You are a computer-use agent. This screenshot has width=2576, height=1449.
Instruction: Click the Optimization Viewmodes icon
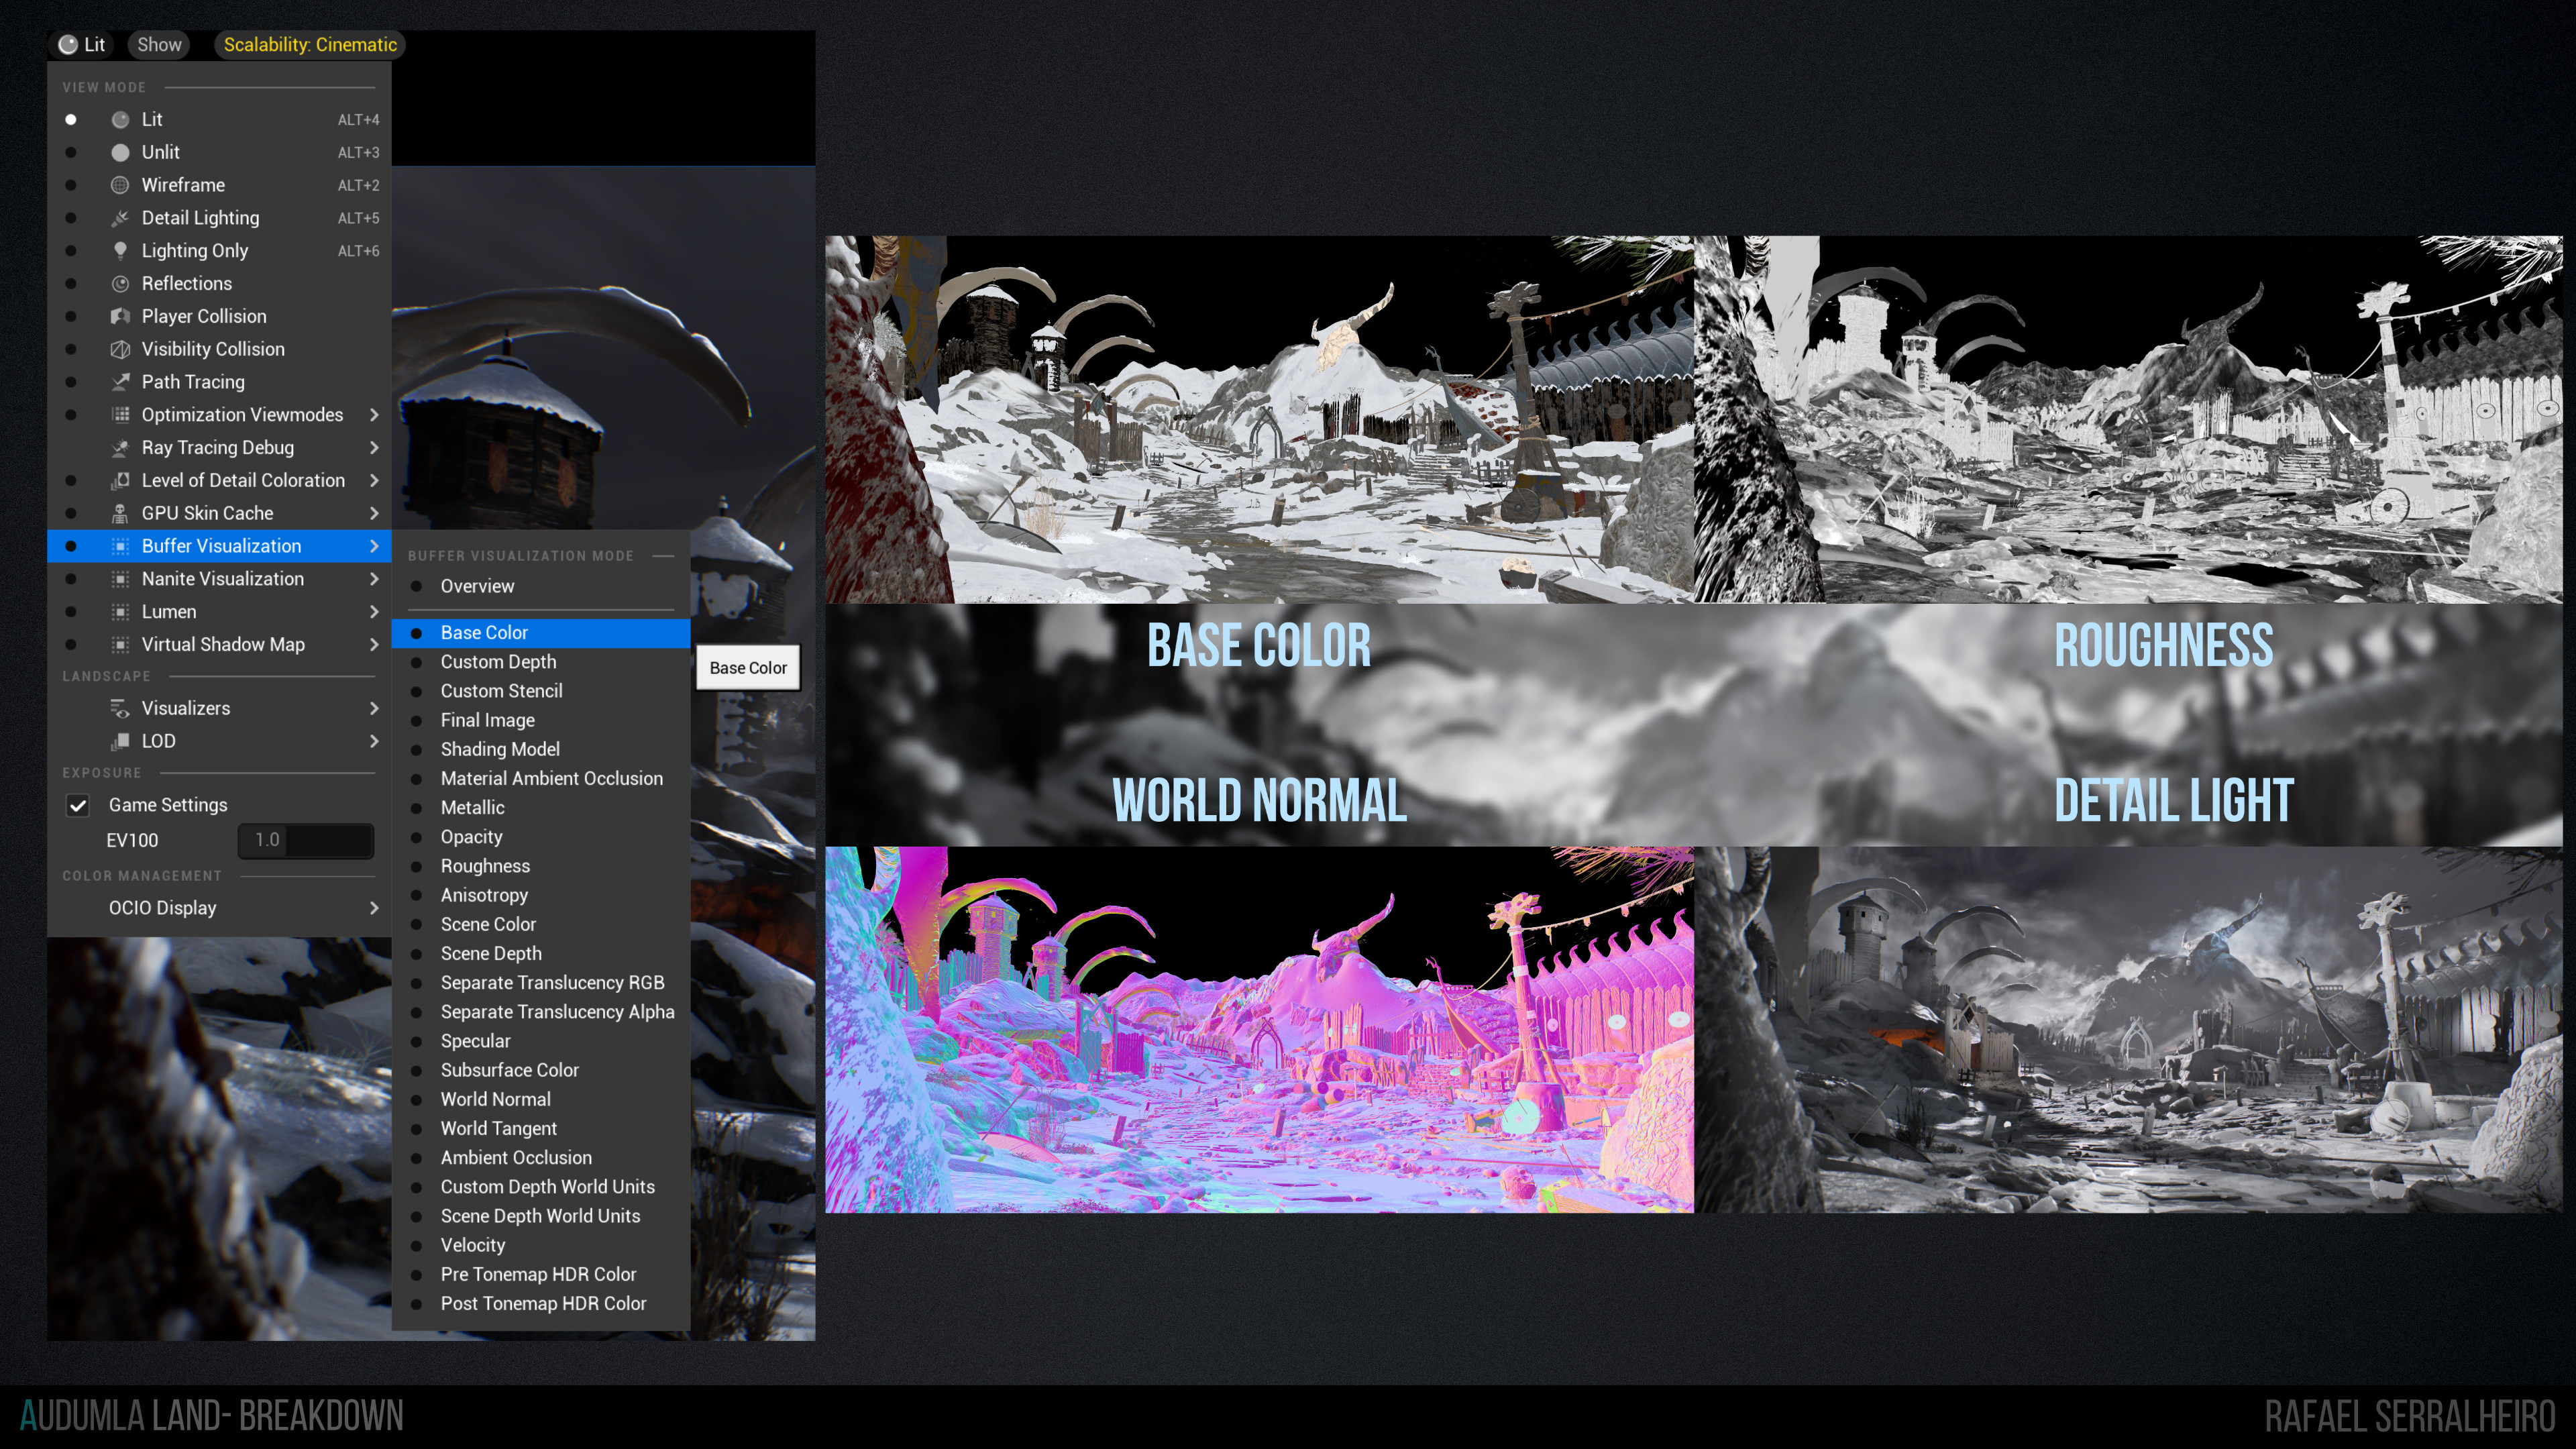pyautogui.click(x=120, y=415)
